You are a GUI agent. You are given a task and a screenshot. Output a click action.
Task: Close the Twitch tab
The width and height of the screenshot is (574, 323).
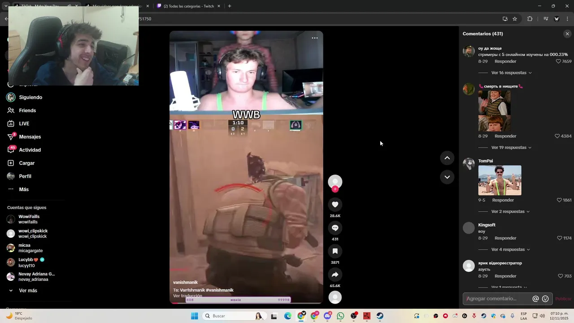219,6
